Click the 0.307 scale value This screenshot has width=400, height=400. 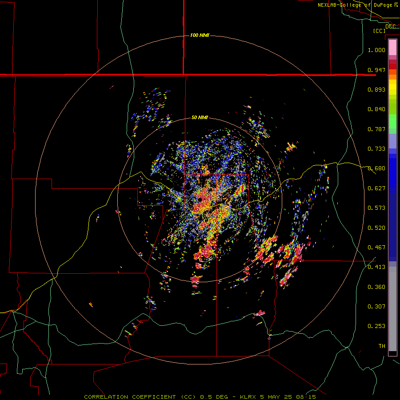(x=376, y=307)
